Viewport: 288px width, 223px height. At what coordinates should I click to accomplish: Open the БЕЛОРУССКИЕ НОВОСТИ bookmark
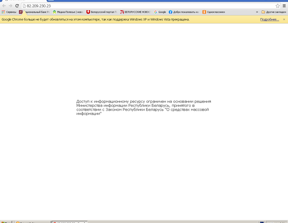coord(135,12)
